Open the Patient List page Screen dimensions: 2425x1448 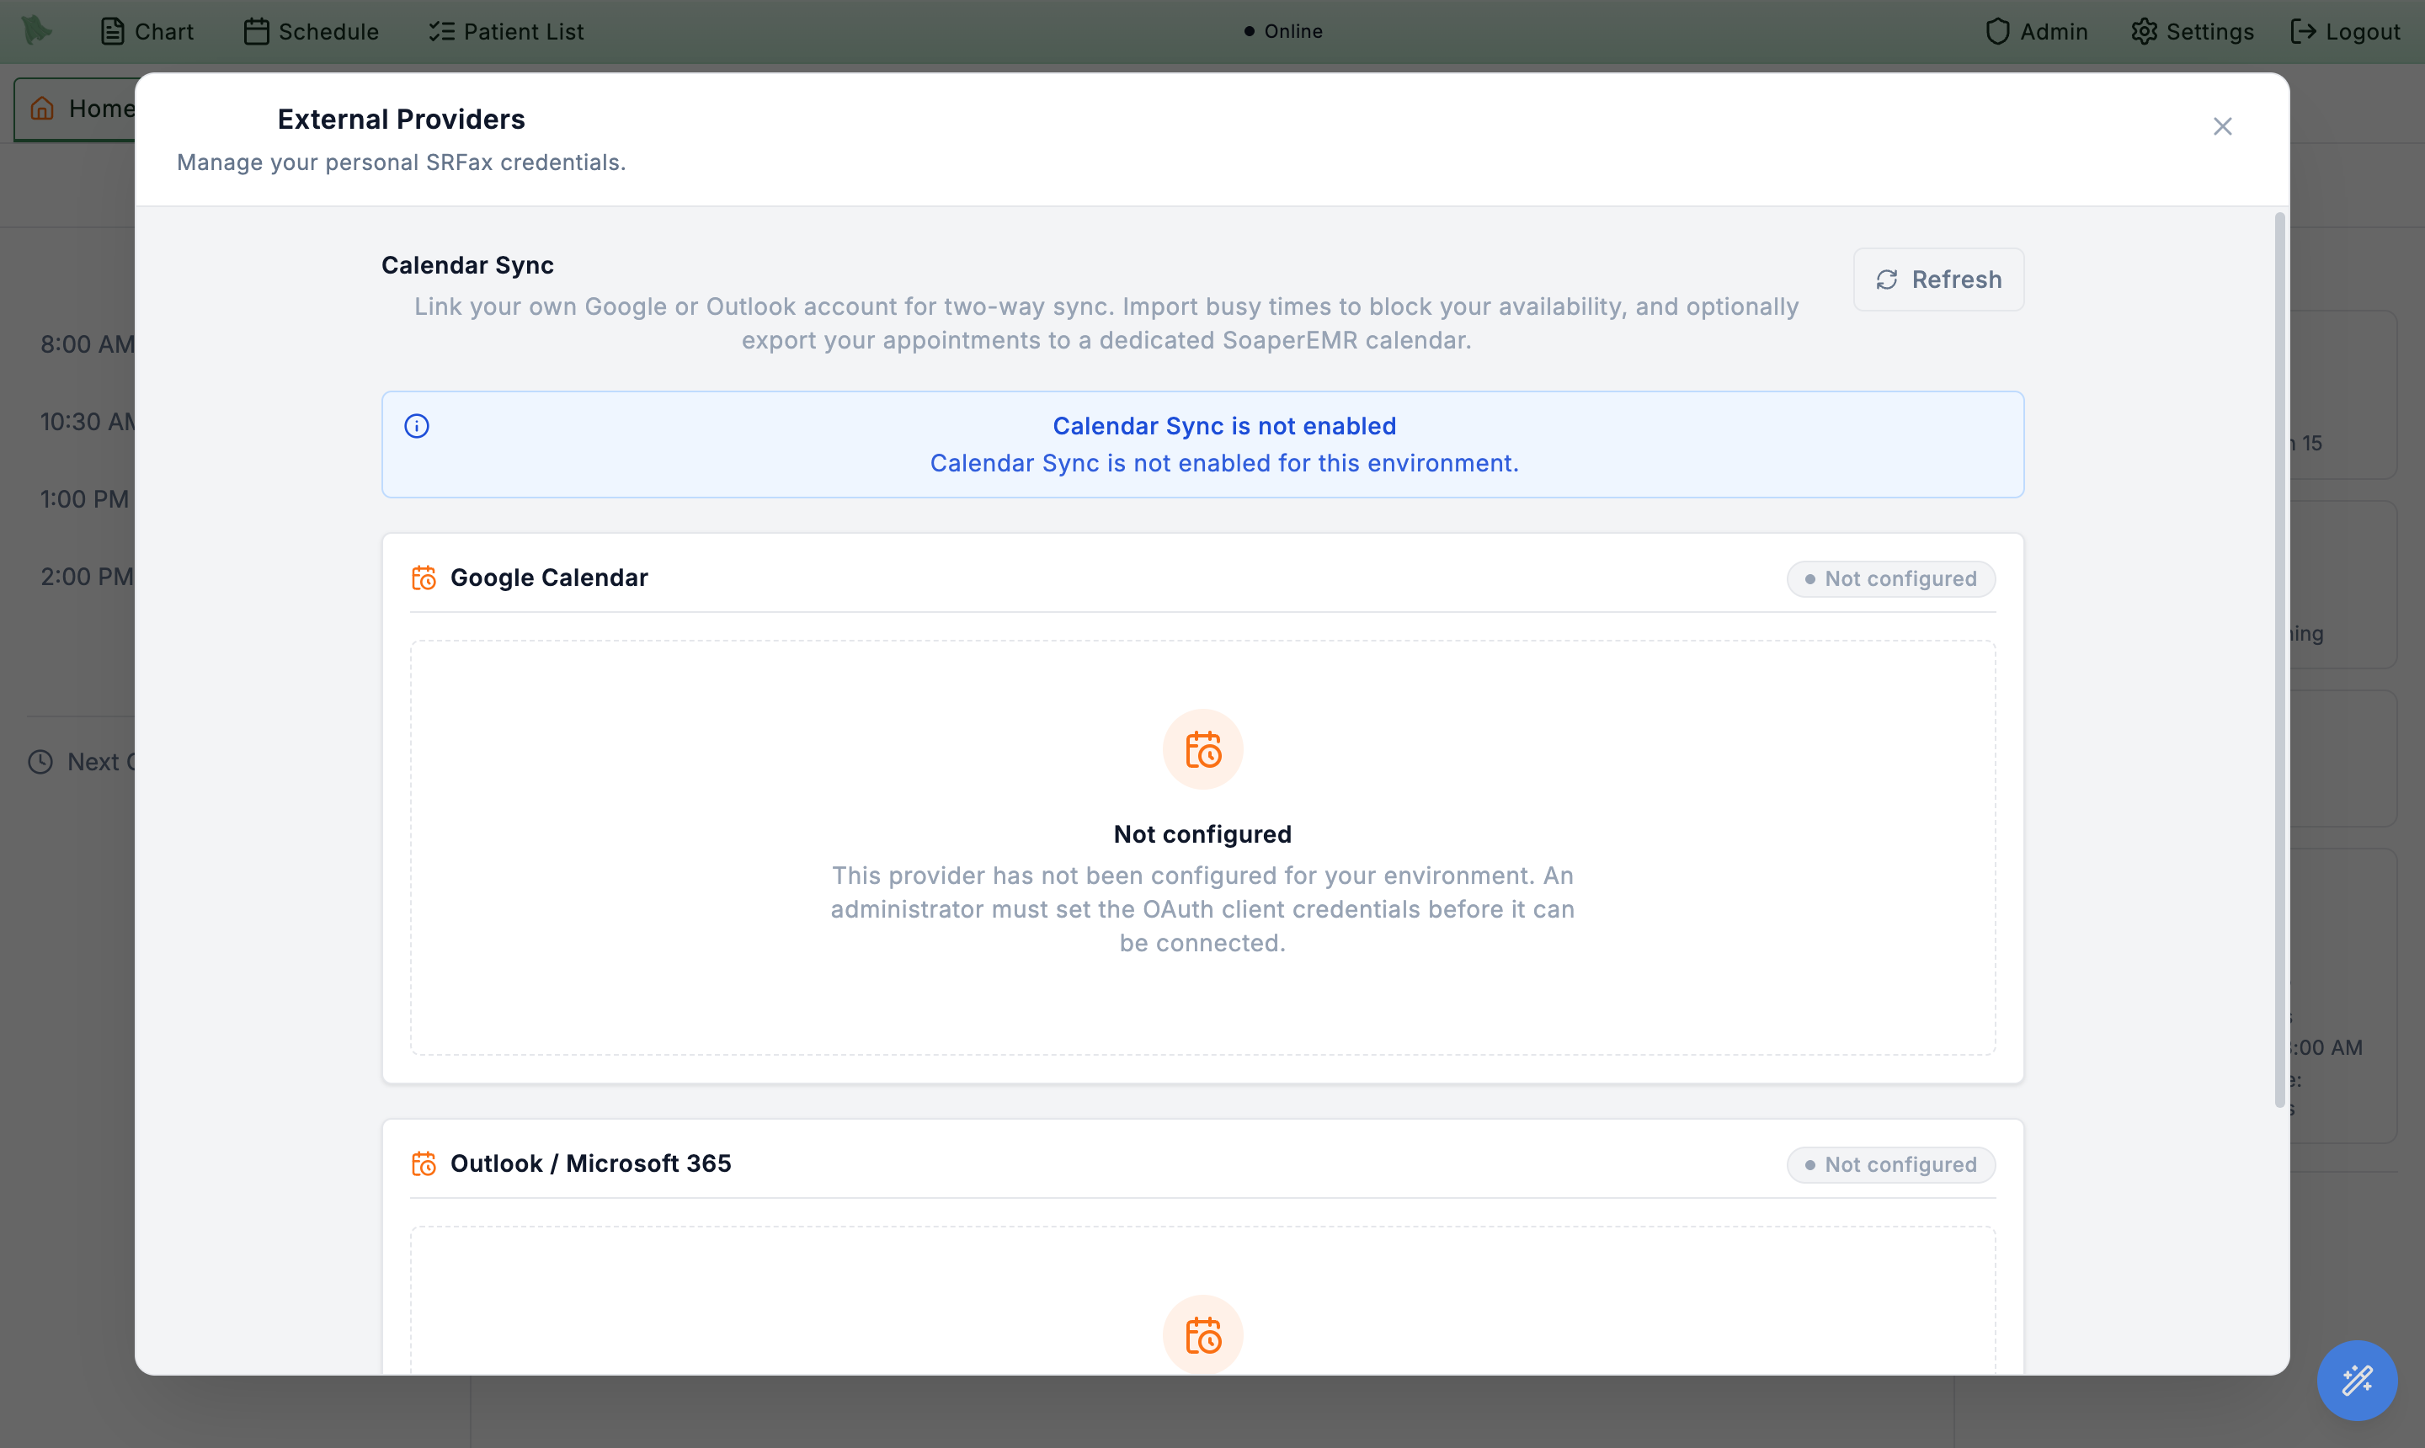(x=506, y=31)
